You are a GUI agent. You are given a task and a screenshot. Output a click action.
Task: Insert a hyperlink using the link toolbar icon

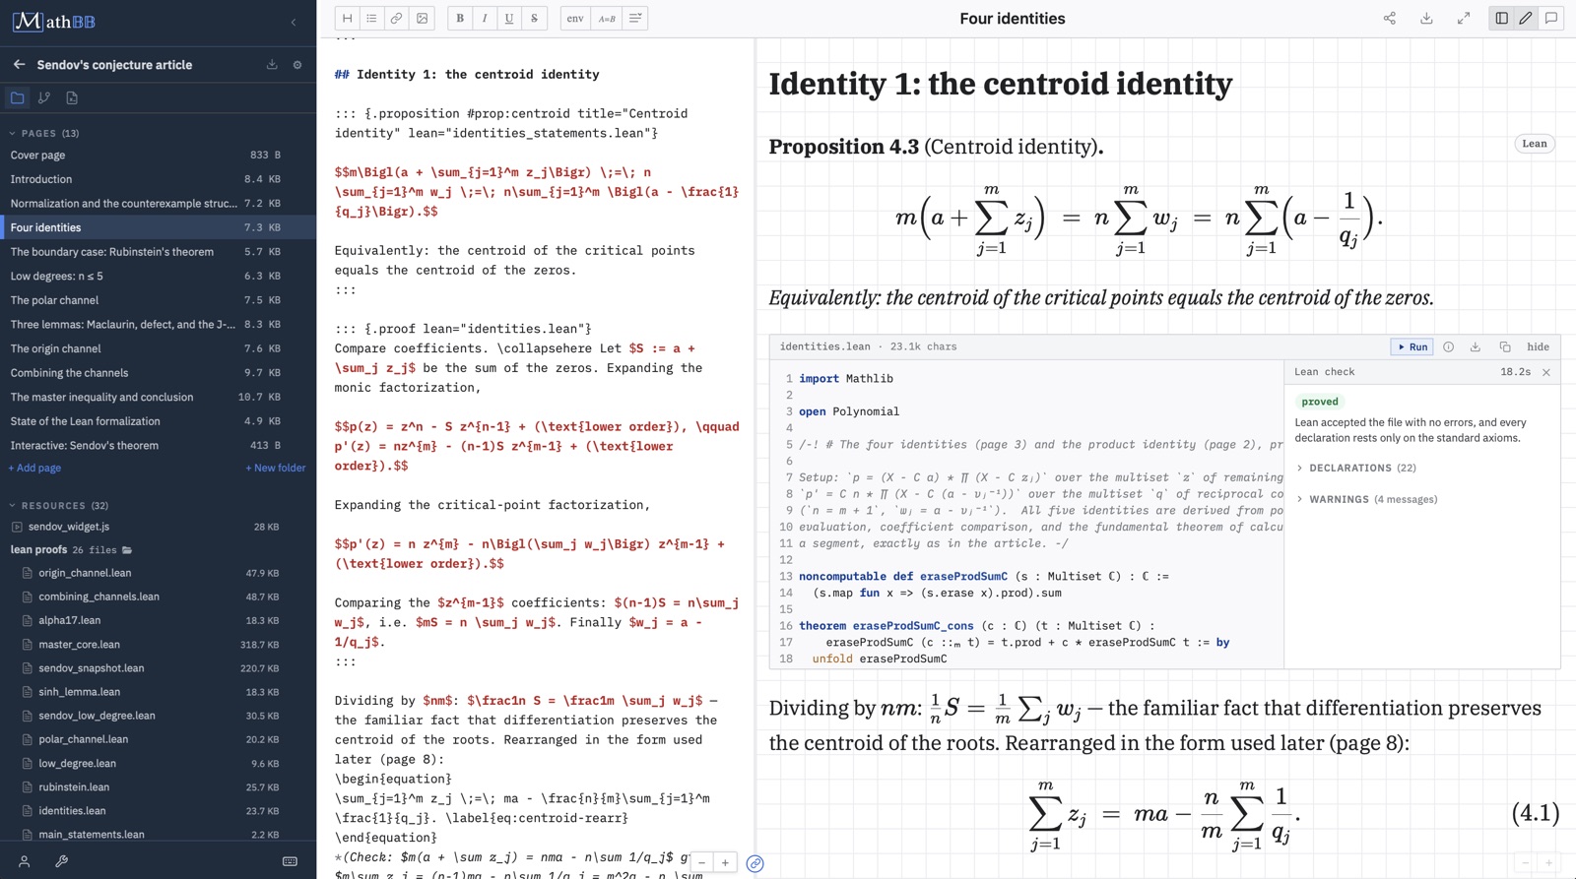click(396, 18)
